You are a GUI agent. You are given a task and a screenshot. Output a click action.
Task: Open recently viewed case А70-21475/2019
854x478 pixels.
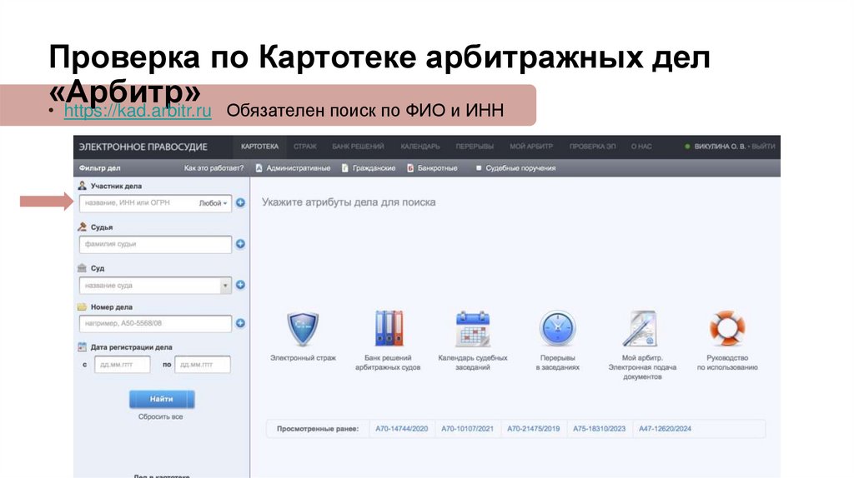tap(534, 429)
